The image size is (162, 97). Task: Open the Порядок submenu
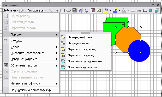click(x=31, y=34)
